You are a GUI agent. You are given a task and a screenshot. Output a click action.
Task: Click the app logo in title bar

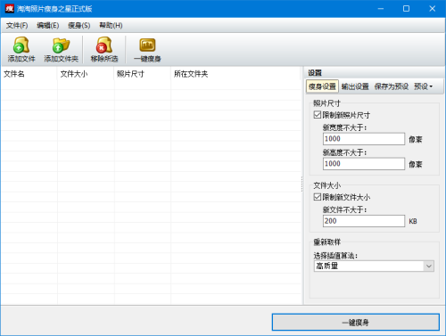tap(9, 9)
